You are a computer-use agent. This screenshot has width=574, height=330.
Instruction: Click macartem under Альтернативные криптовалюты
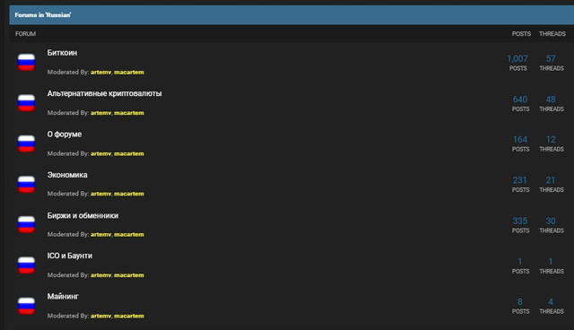click(x=129, y=113)
